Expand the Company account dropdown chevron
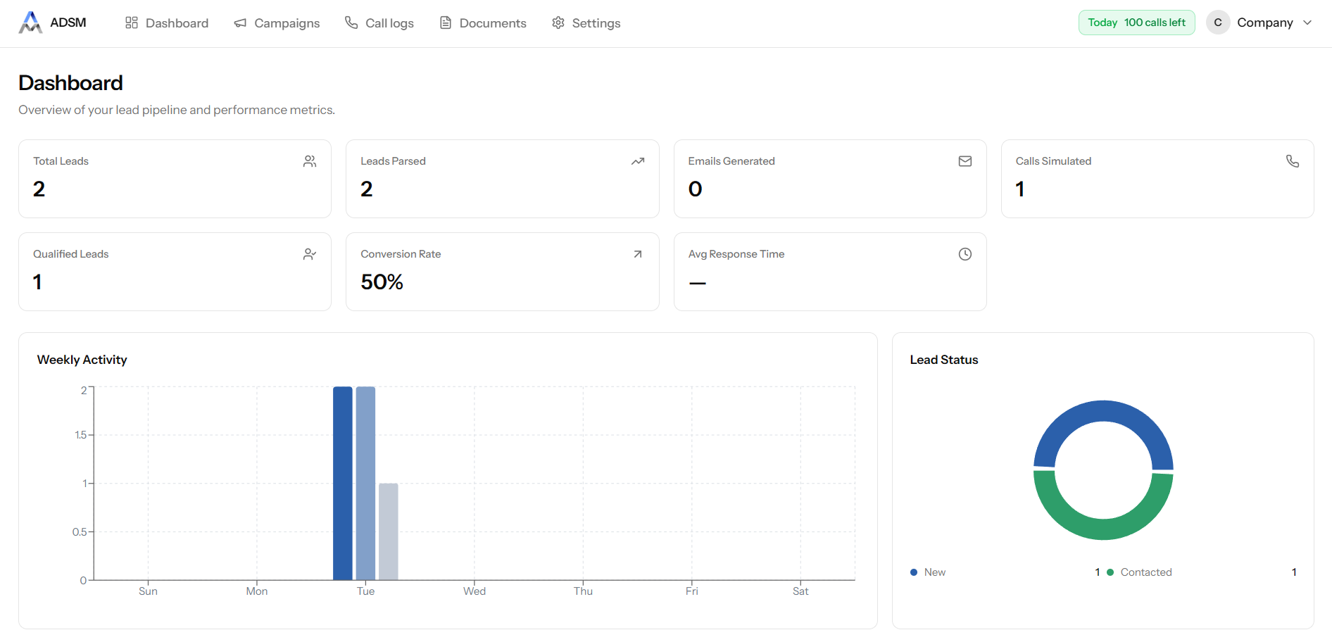The width and height of the screenshot is (1332, 630). pos(1307,23)
